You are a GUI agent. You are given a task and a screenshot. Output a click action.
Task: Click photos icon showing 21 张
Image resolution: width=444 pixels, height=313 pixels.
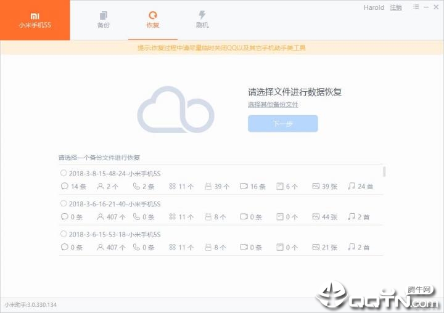click(316, 247)
